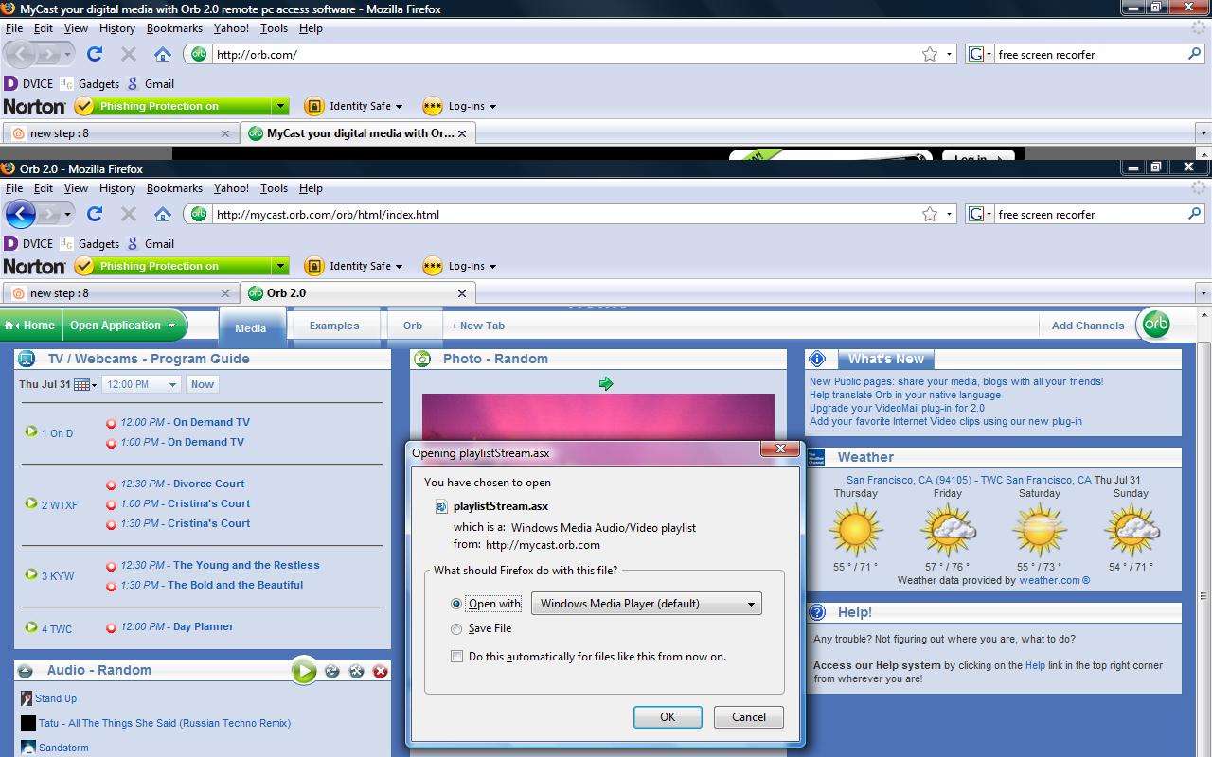Click OK in the download dialog
Screen dimensions: 1212x757
pos(668,717)
